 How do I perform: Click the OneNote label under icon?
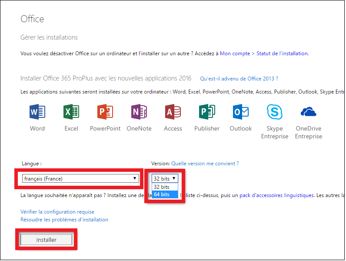coord(139,128)
